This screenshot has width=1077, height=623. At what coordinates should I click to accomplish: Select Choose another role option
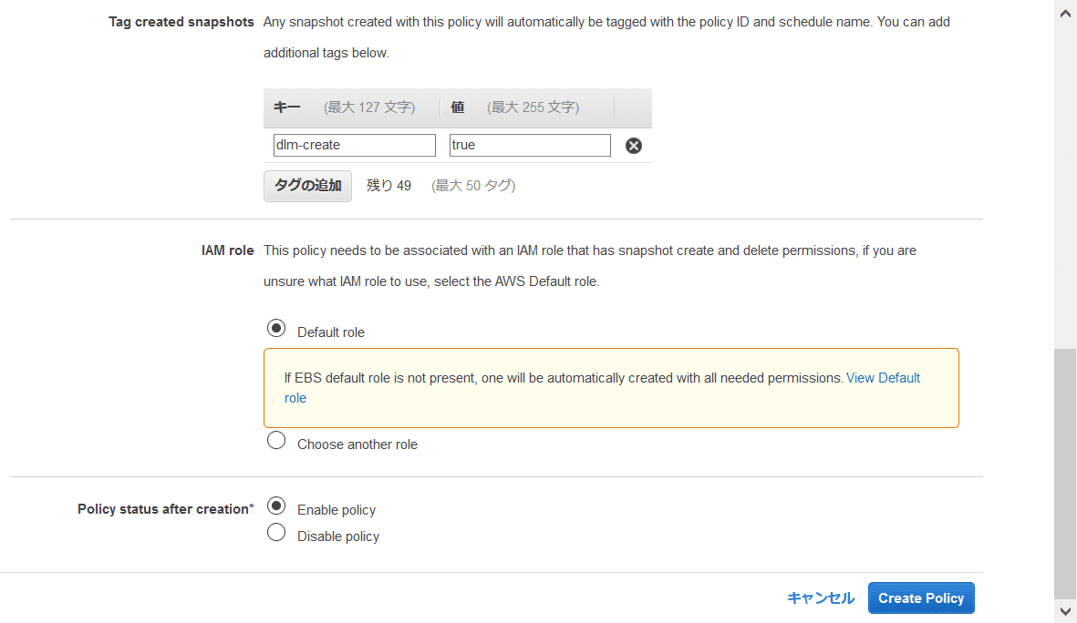[276, 441]
